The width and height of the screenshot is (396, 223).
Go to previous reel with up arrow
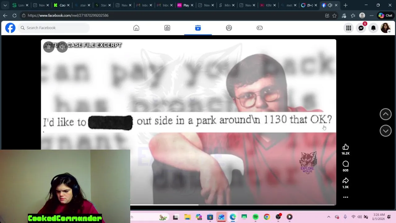[385, 114]
